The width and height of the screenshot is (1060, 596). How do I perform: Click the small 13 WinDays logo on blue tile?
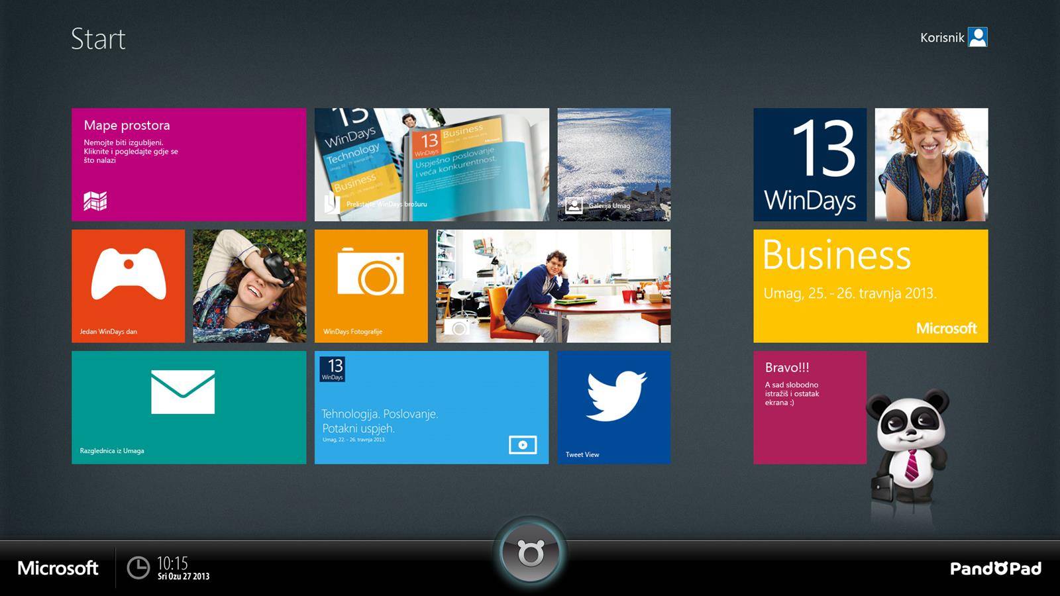tap(332, 370)
